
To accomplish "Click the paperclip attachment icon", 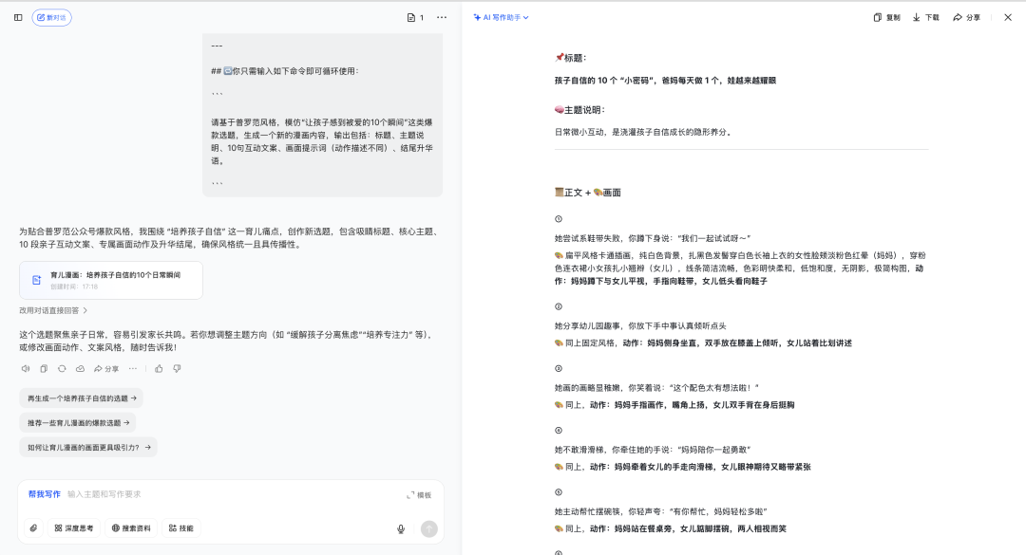I will click(33, 528).
